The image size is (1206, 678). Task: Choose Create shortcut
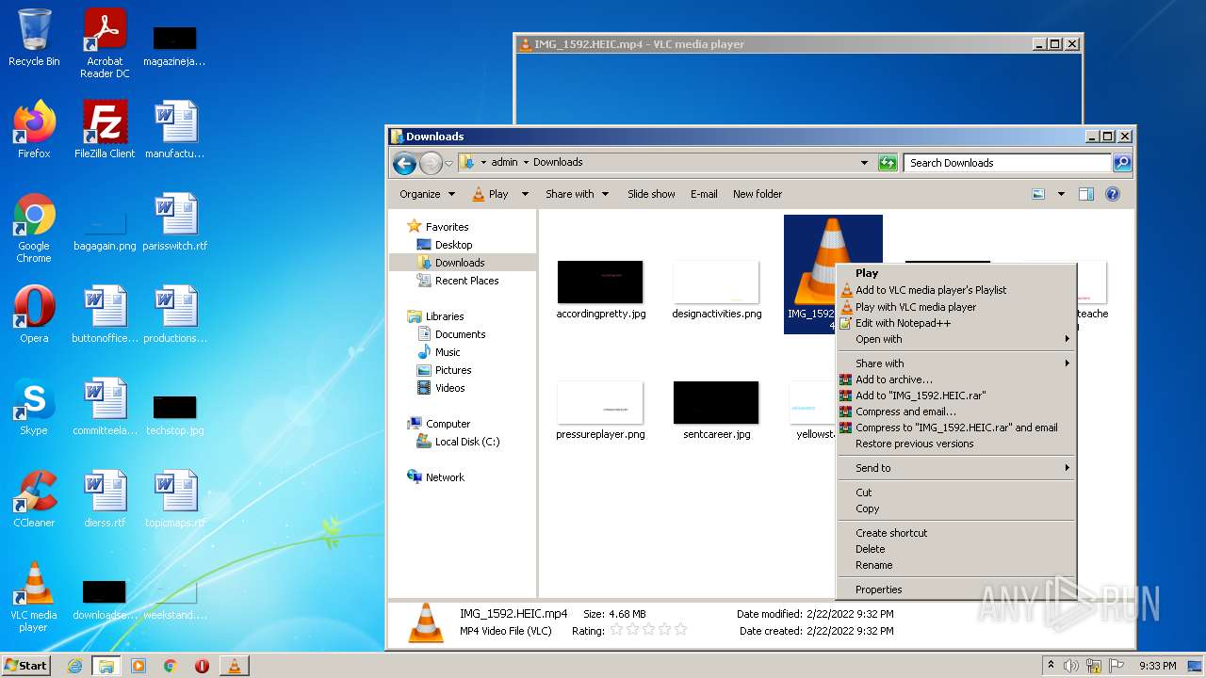(955, 533)
